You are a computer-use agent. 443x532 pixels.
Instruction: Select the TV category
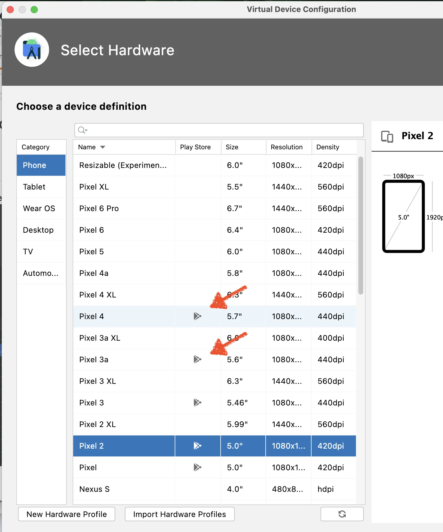(41, 252)
